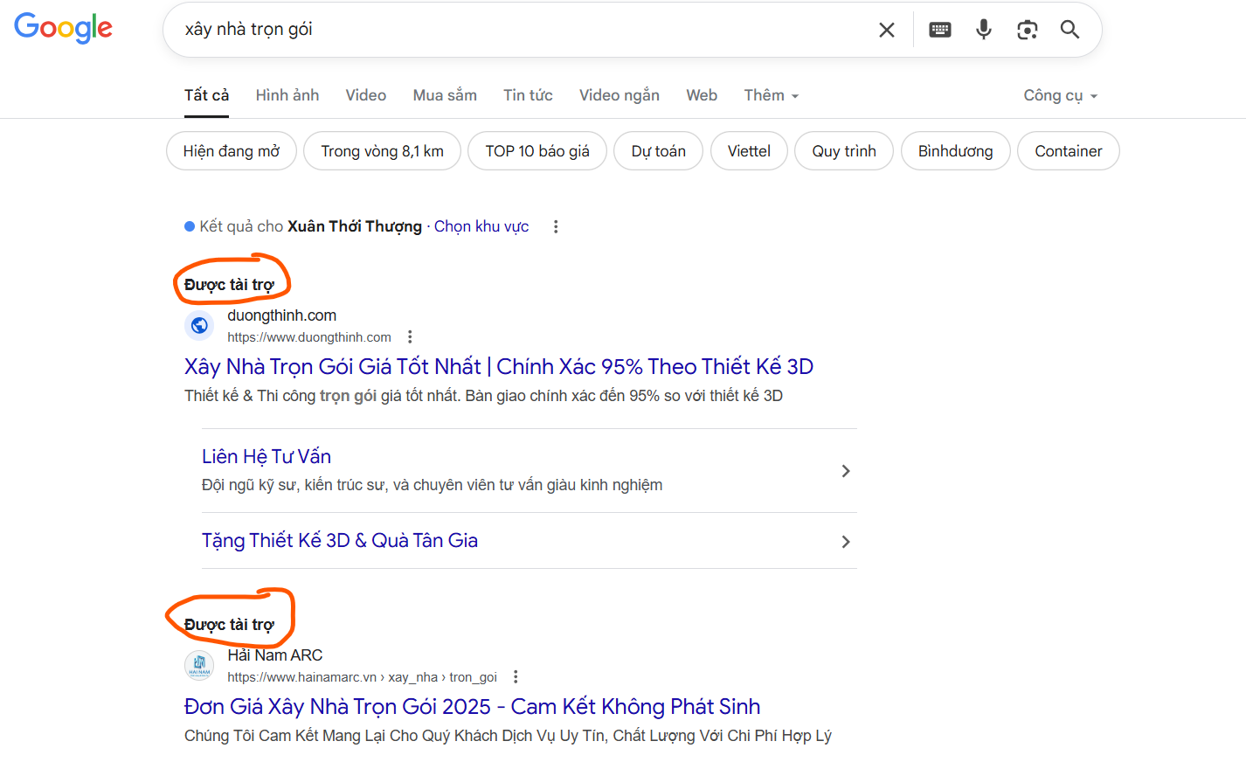
Task: Click the Thiết kế & Thi công trọn gói description
Action: pos(483,396)
